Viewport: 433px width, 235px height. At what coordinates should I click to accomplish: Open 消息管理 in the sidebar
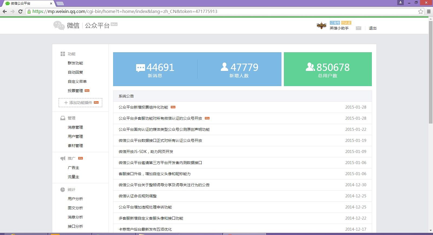[75, 127]
